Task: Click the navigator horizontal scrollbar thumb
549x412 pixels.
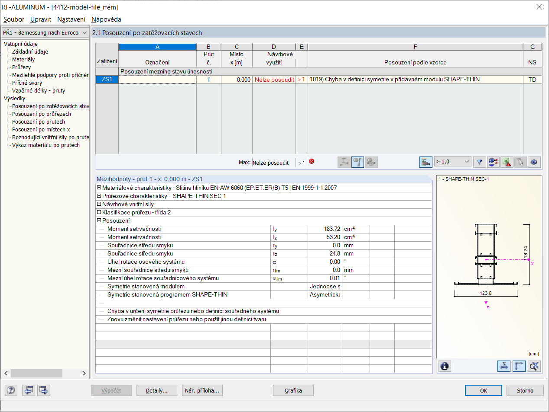Action: [x=36, y=373]
